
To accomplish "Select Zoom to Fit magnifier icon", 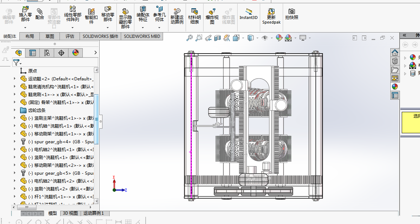I will [x=190, y=38].
